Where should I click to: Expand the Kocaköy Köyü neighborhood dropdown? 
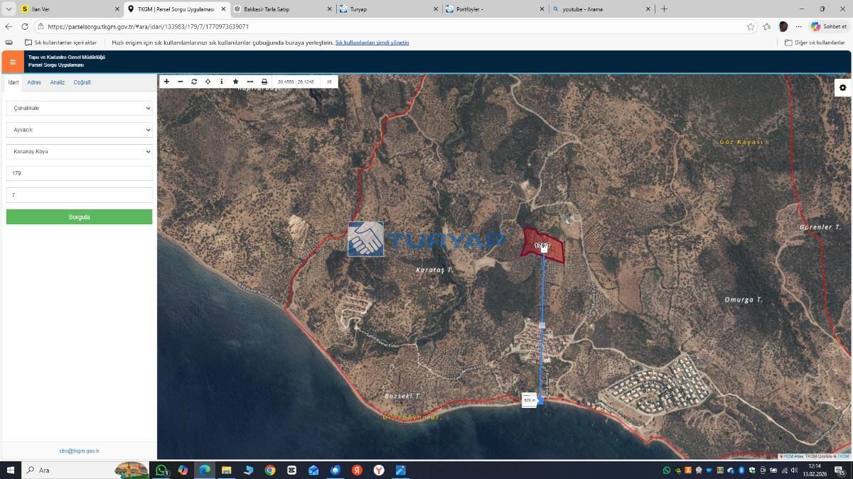point(80,151)
